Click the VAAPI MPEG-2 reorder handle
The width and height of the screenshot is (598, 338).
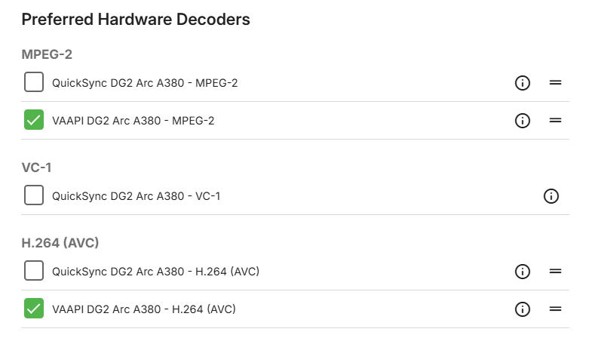pyautogui.click(x=556, y=120)
